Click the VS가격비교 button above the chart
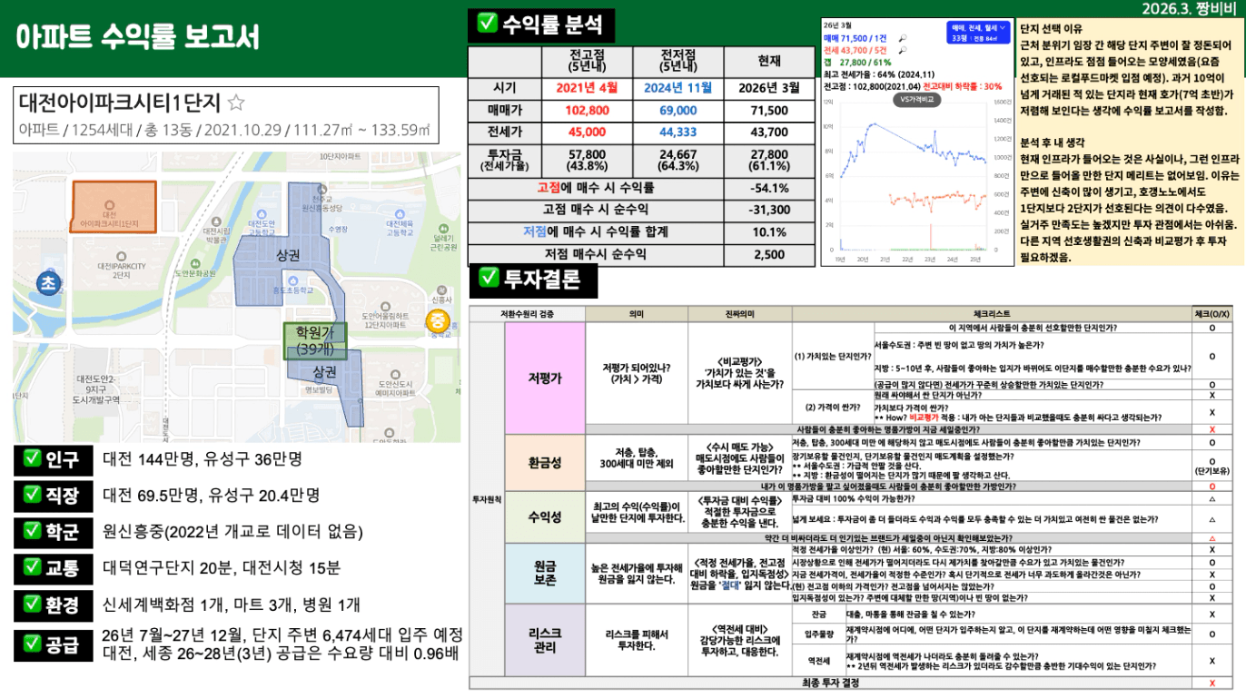This screenshot has height=698, width=1246. tap(919, 101)
